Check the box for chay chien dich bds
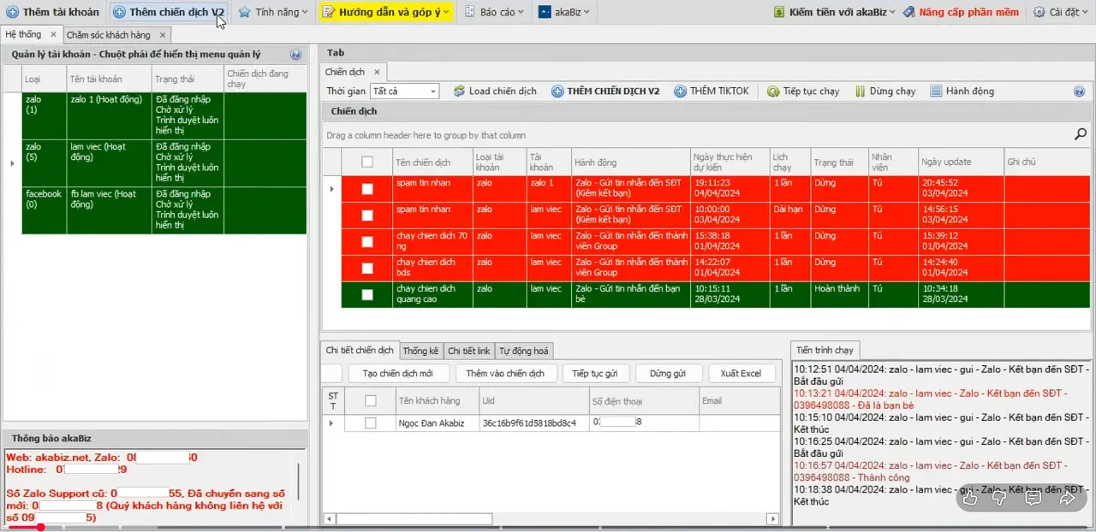Viewport: 1096px width, 532px height. (x=367, y=269)
